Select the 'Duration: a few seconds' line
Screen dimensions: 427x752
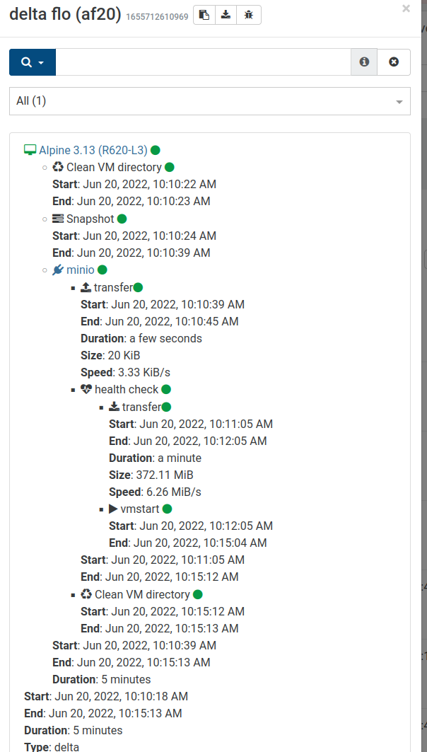coord(141,339)
